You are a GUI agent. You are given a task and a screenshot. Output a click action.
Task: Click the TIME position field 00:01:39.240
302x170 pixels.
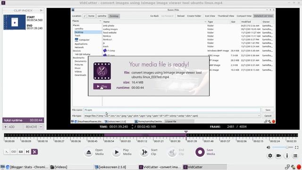(118, 127)
